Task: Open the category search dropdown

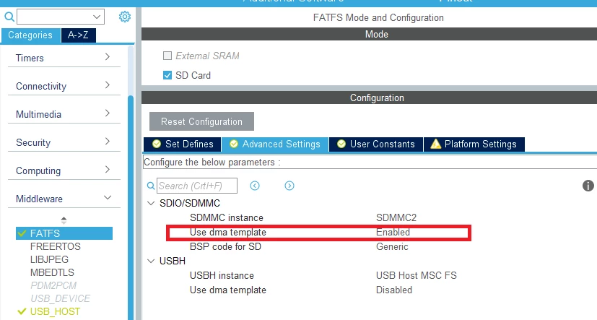Action: pyautogui.click(x=97, y=17)
